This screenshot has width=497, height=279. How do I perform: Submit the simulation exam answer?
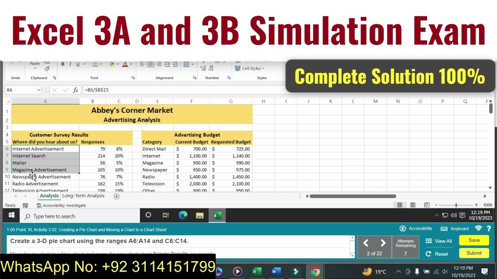click(474, 253)
